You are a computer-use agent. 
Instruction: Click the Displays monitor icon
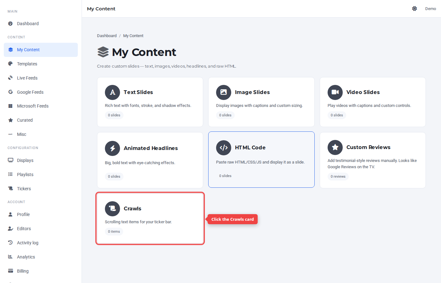pyautogui.click(x=10, y=160)
